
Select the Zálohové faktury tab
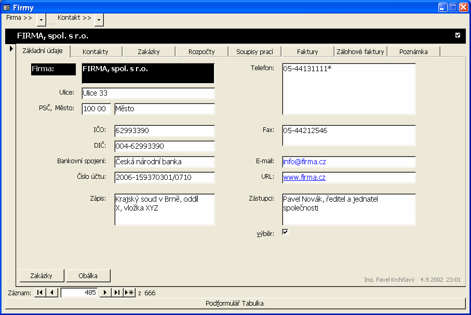360,51
